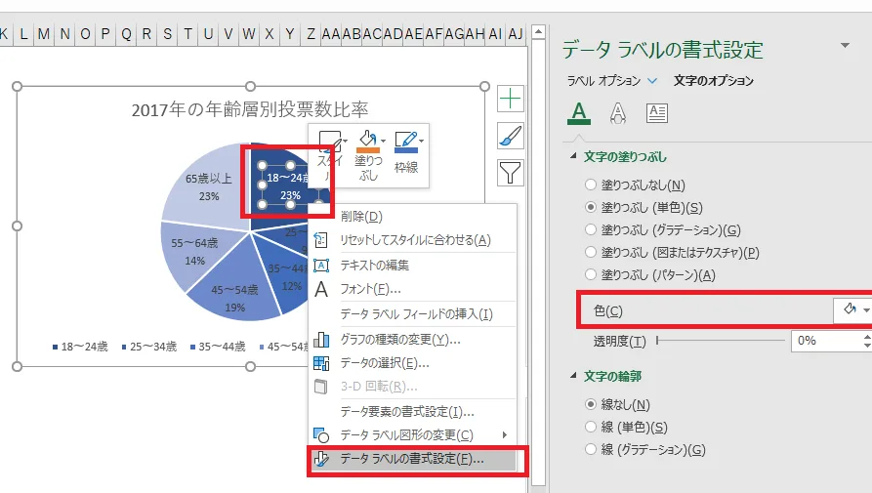
Task: Open the Chart Filters funnel icon
Action: click(x=511, y=173)
